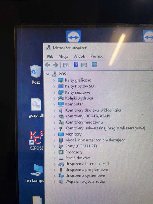Click the Urządzenia systemowe icon
Screen dimensions: 153x204
coord(61,176)
